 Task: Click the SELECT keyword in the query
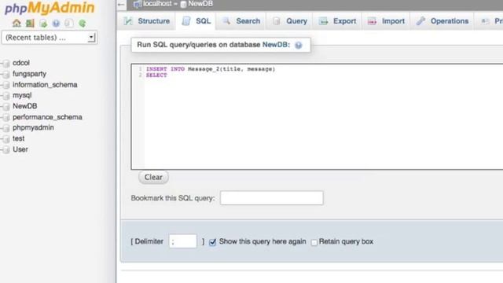[x=156, y=75]
